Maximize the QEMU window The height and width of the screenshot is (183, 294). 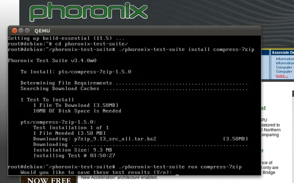pyautogui.click(x=28, y=30)
